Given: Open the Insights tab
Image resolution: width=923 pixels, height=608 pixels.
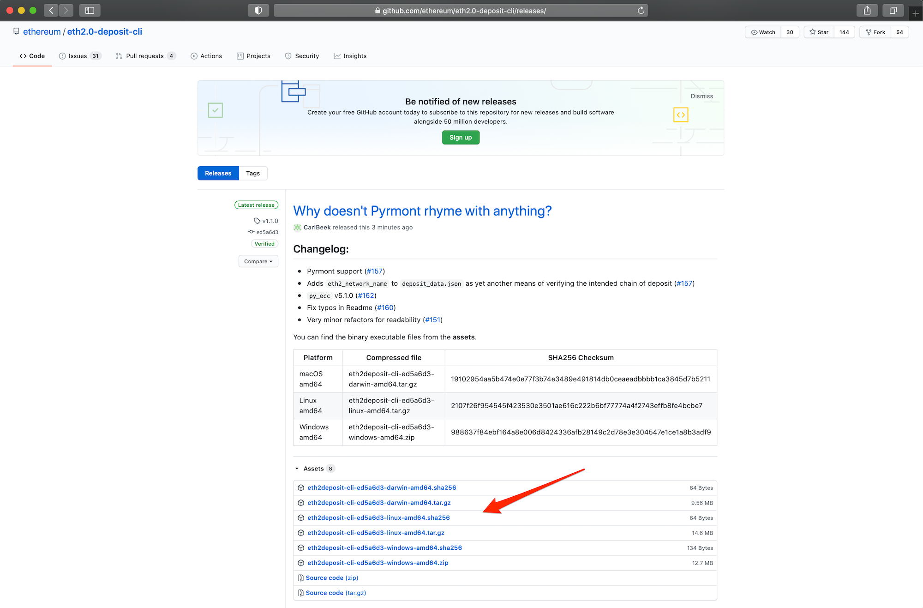Looking at the screenshot, I should [x=350, y=56].
